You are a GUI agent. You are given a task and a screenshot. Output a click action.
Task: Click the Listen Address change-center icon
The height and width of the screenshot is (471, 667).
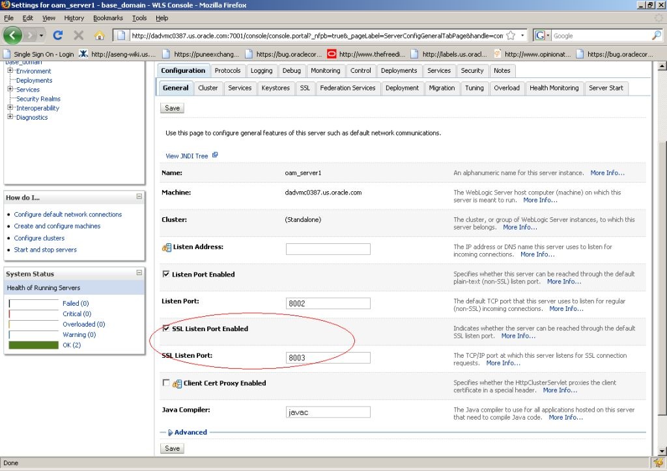point(167,247)
